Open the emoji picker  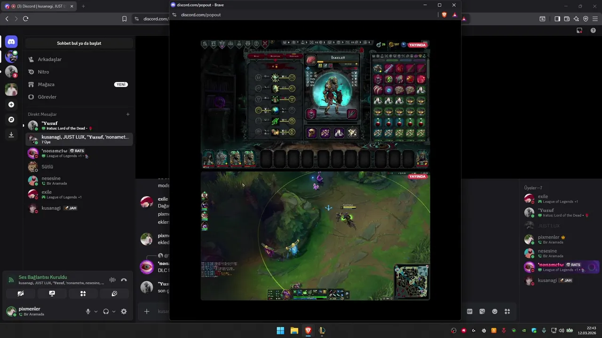(495, 311)
